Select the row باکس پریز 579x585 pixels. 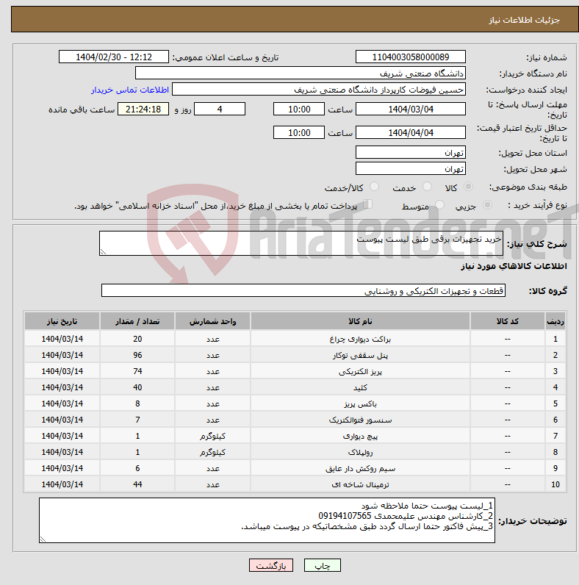coord(295,403)
